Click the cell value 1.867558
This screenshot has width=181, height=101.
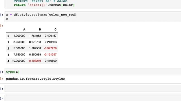[x=35, y=48]
